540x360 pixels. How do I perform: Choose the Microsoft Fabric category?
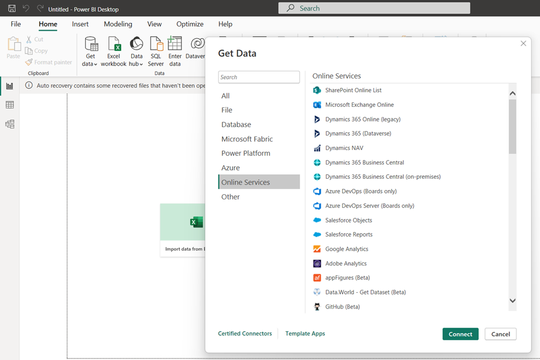click(259, 139)
